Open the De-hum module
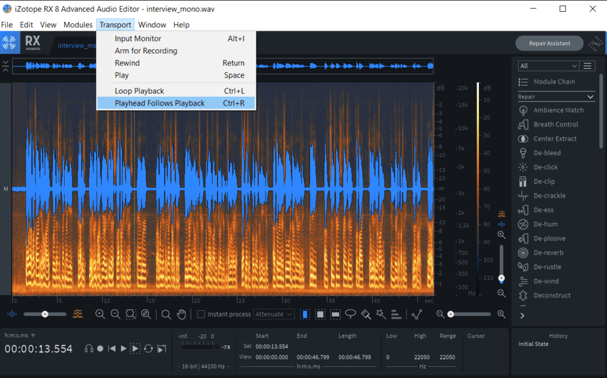This screenshot has height=378, width=607. [x=545, y=224]
